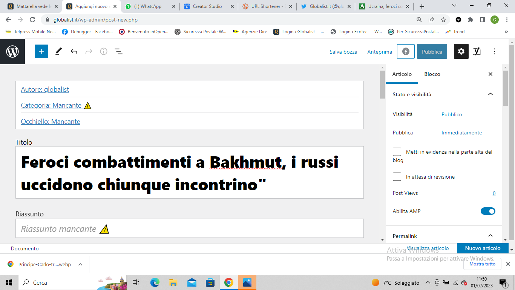
Task: Collapse the Permalink panel section
Action: [x=490, y=236]
